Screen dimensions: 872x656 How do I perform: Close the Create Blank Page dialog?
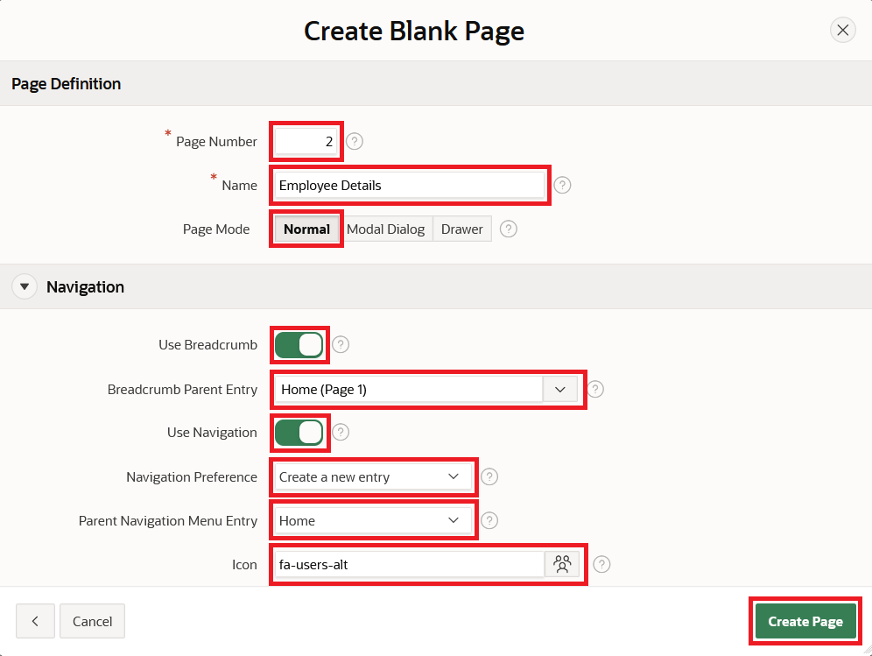842,30
